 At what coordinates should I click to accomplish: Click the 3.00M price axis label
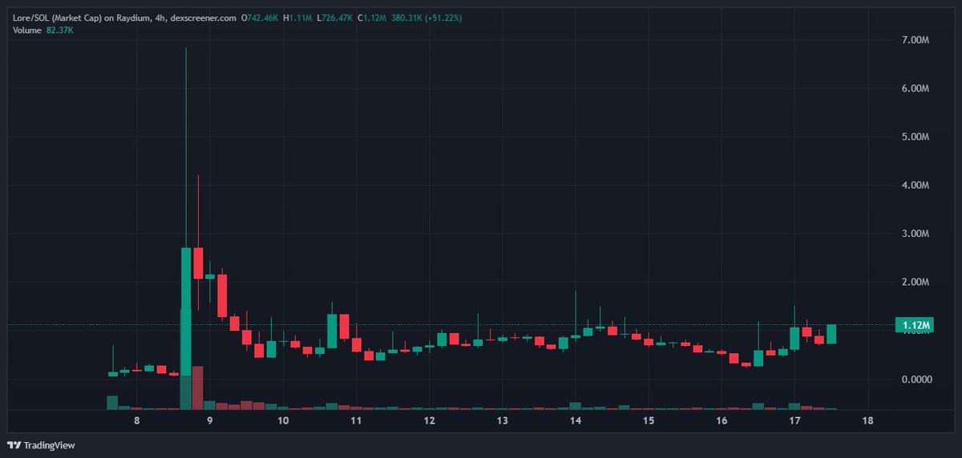(915, 235)
